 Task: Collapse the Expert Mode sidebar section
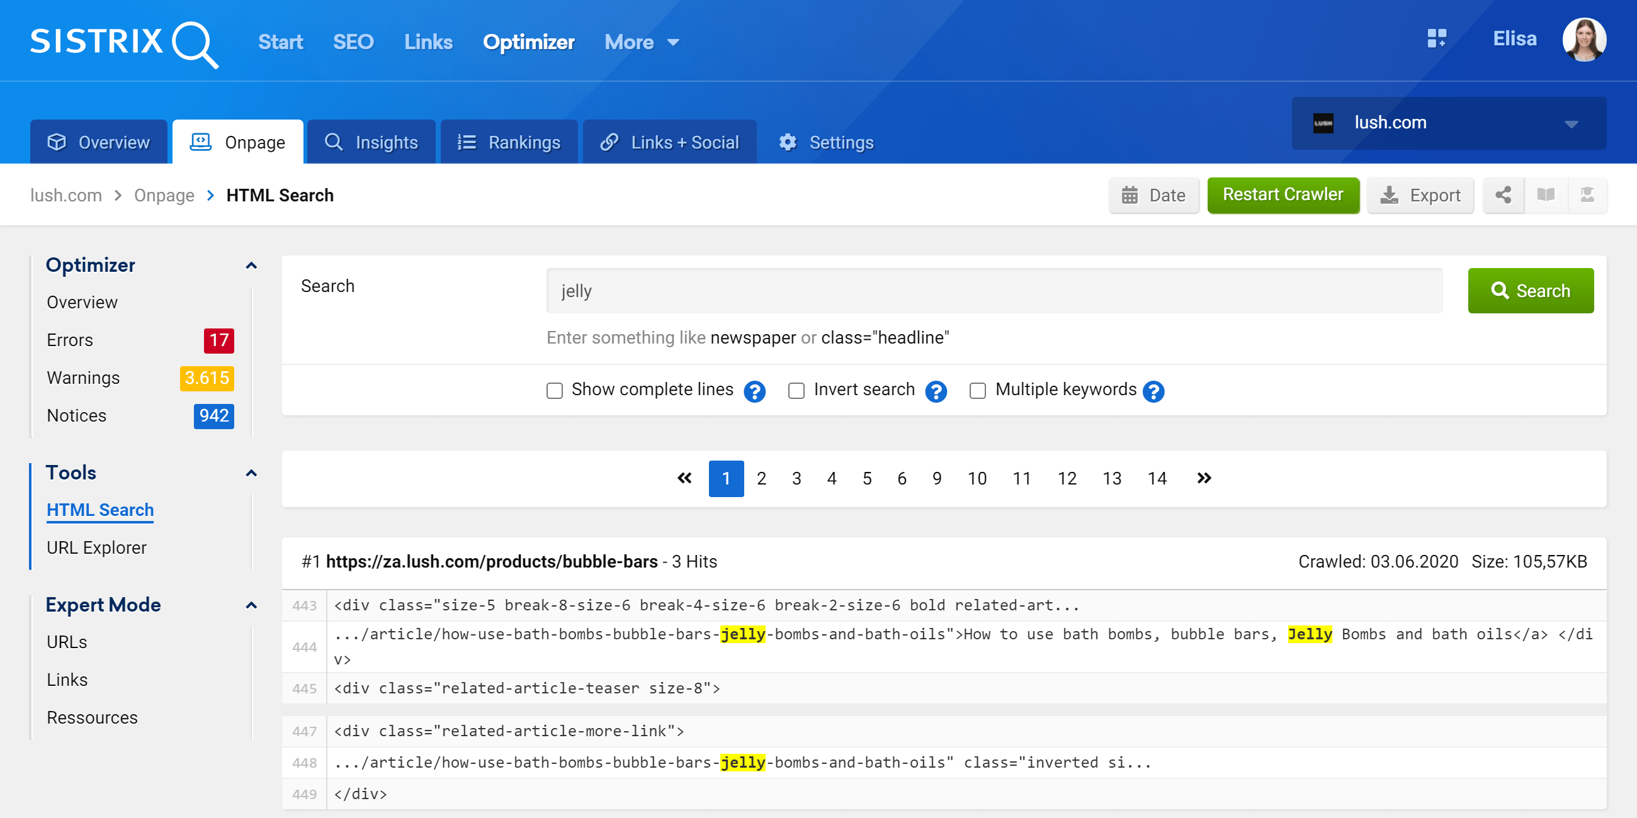[x=251, y=606]
